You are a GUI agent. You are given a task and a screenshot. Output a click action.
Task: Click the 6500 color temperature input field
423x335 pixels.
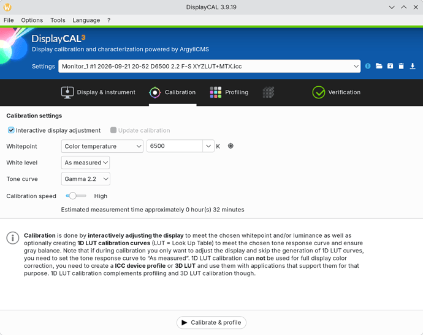tap(175, 146)
